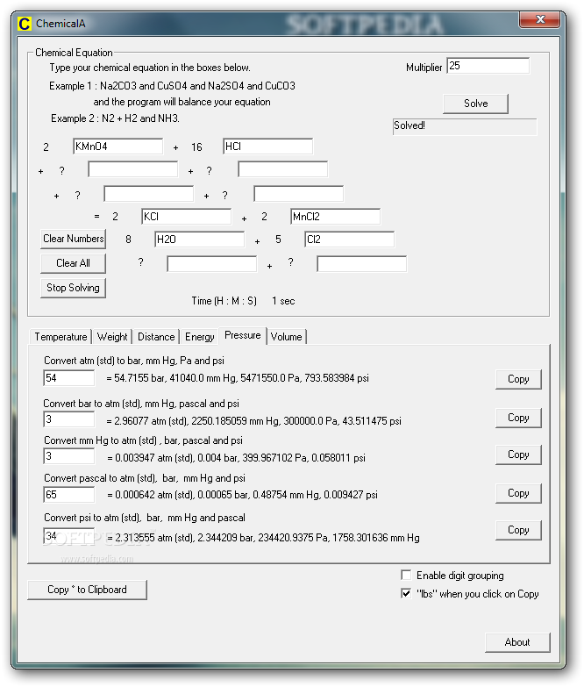Copy the atm (std) conversion result

point(518,379)
